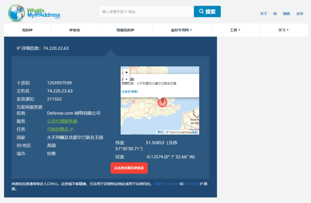Expand the 虚拟专用网 dropdown menu
Image resolution: width=311 pixels, height=203 pixels.
[181, 30]
